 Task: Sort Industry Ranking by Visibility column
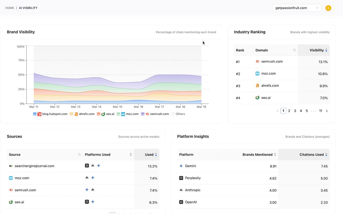tap(318, 50)
